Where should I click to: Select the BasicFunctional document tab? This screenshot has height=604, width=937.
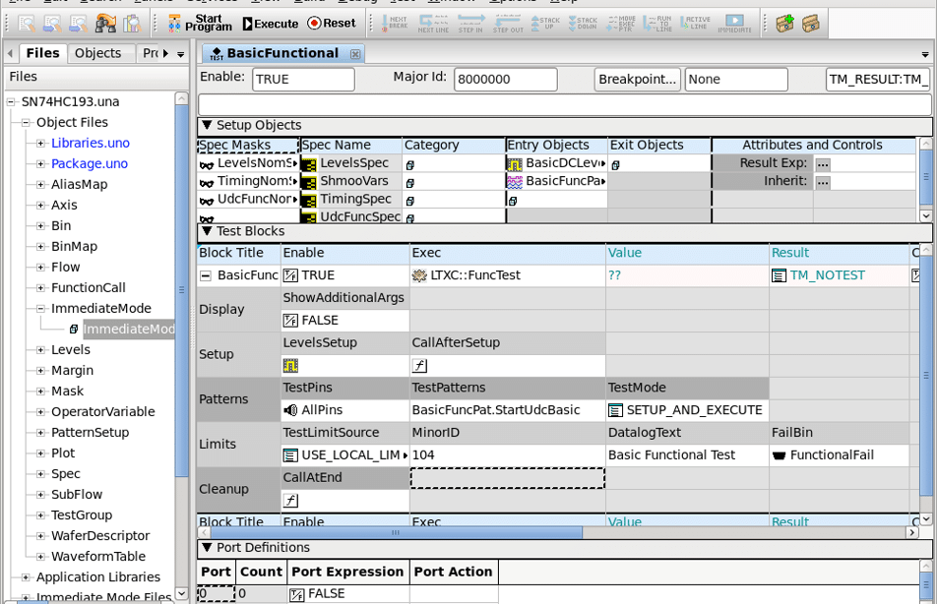click(281, 53)
